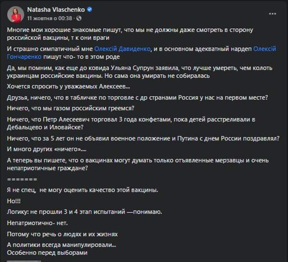Open the post timestamp 11 жовтня о 00:38
This screenshot has height=262, width=288.
(50, 18)
